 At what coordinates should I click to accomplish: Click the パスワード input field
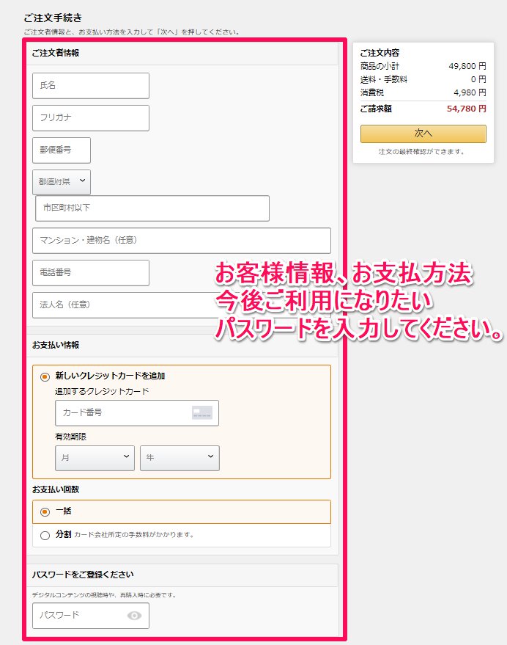[91, 616]
